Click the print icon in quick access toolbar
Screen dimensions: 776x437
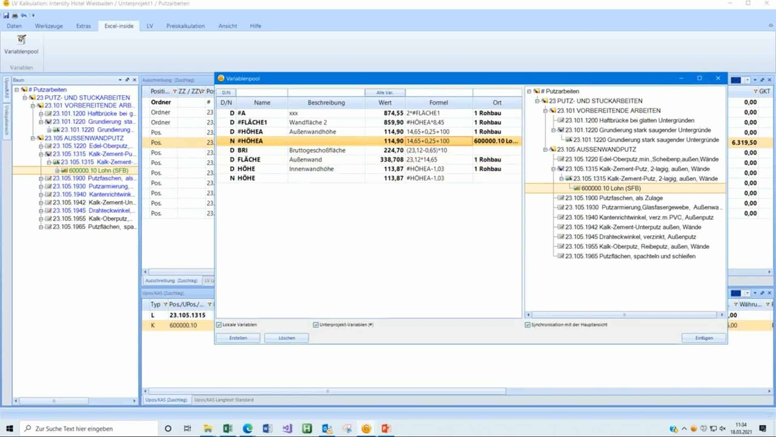tap(15, 15)
